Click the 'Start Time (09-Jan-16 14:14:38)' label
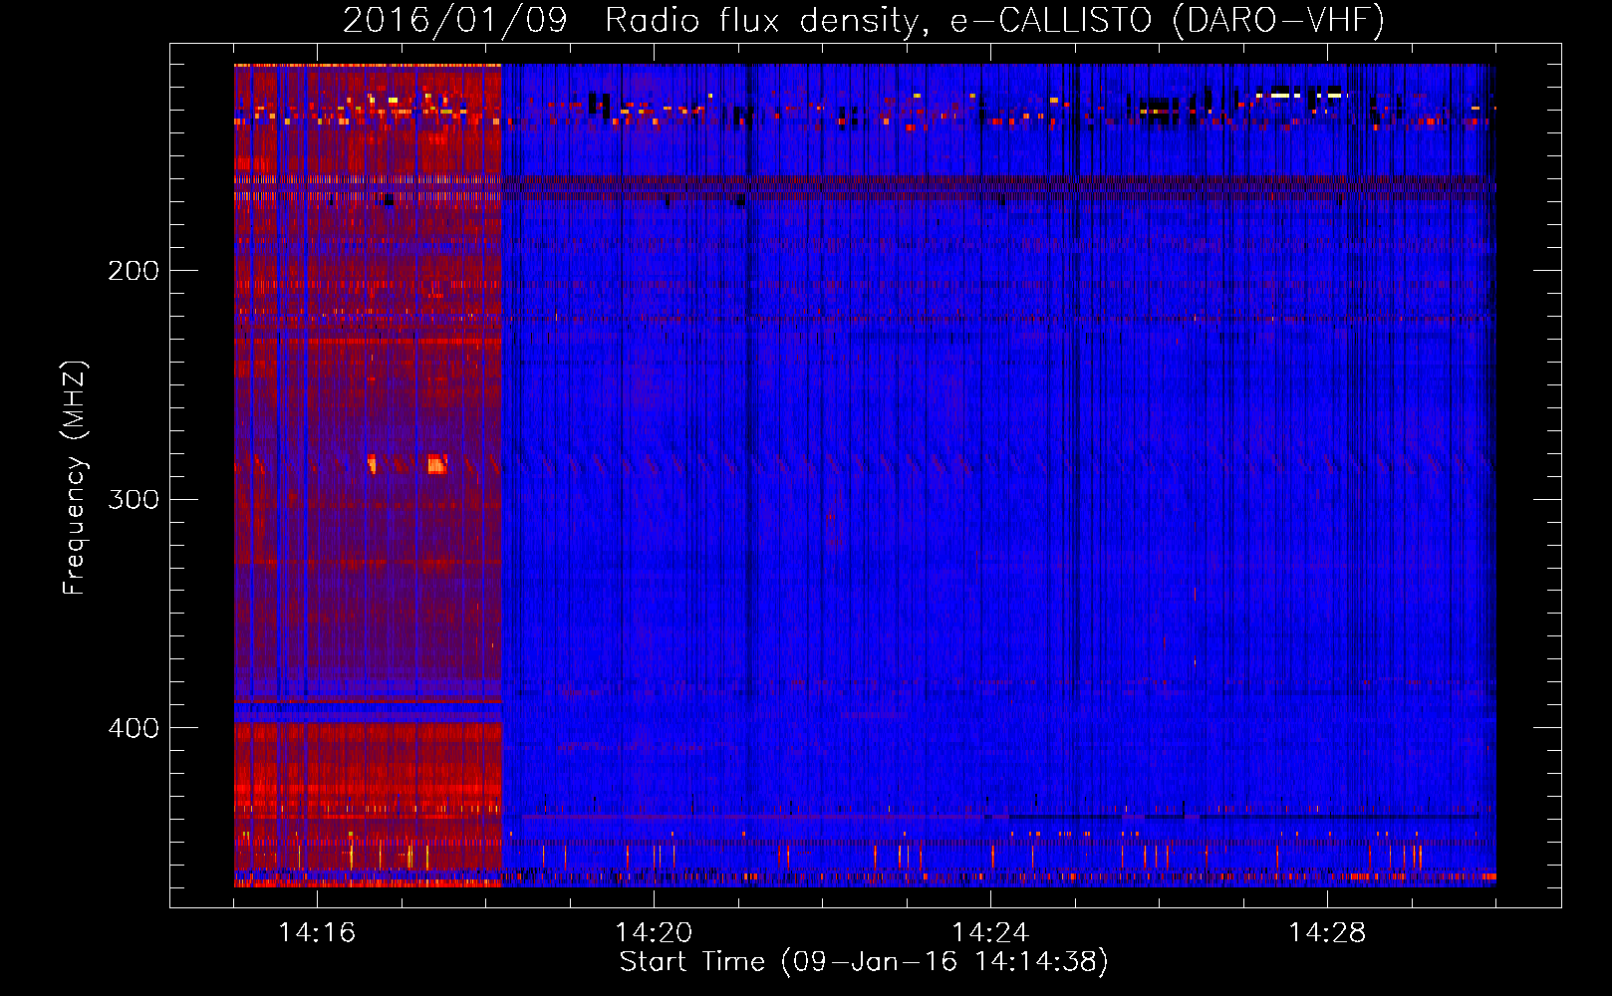Image resolution: width=1612 pixels, height=996 pixels. click(x=864, y=962)
